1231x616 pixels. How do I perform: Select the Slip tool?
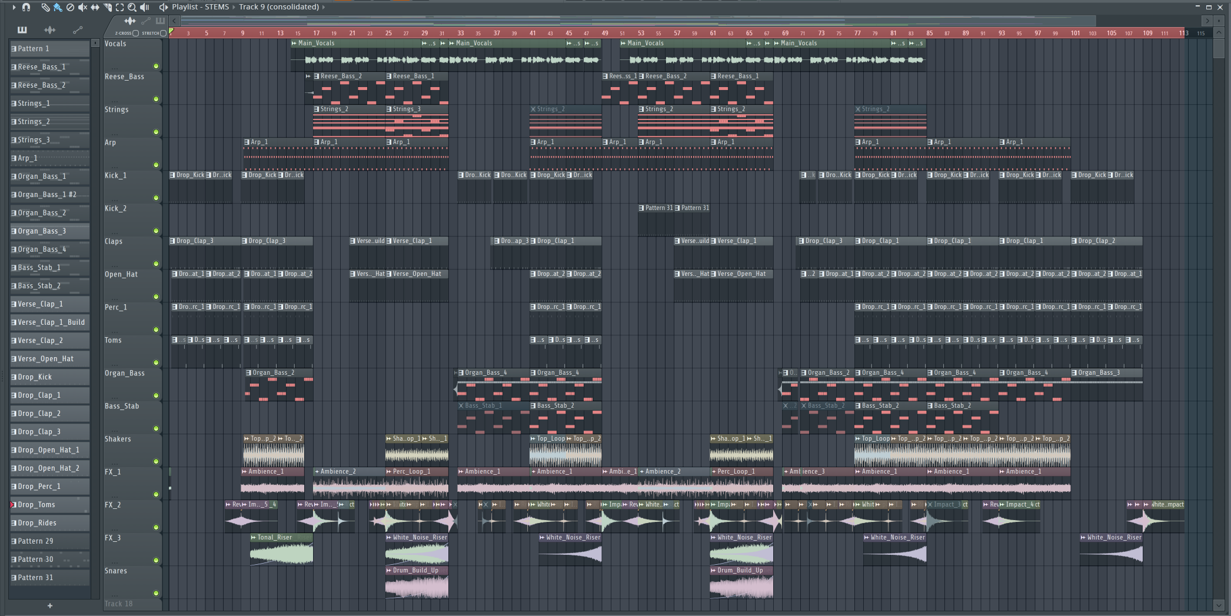(95, 7)
